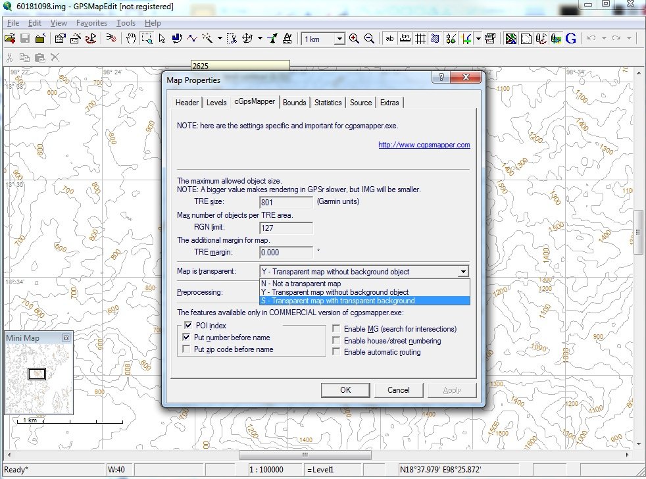Expand the routing graph icon dropdown arrow
The width and height of the screenshot is (646, 479).
coord(478,39)
